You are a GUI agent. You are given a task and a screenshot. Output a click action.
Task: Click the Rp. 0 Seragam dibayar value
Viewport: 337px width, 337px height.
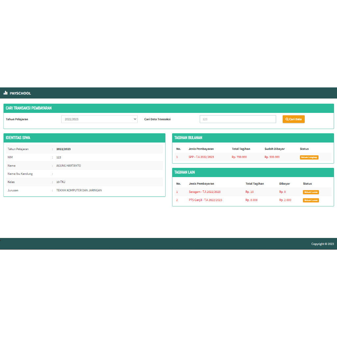coord(282,192)
